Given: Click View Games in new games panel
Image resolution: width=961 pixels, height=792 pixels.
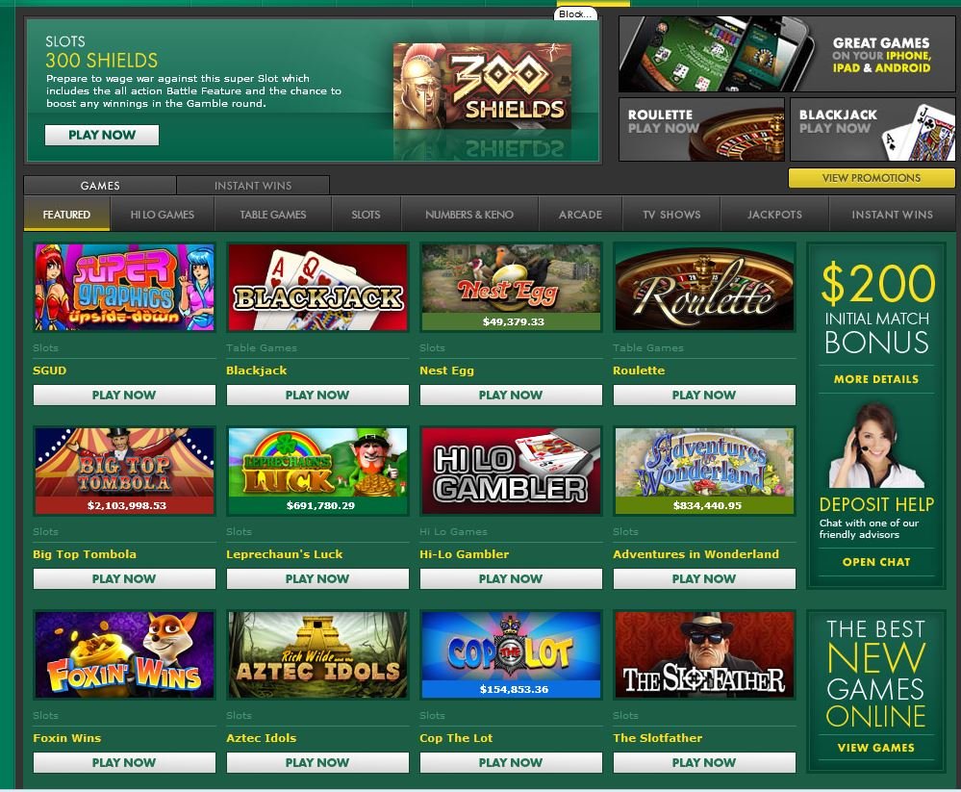Looking at the screenshot, I should [x=876, y=747].
